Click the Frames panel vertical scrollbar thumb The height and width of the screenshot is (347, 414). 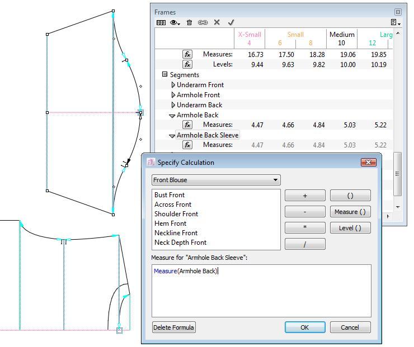coord(398,174)
